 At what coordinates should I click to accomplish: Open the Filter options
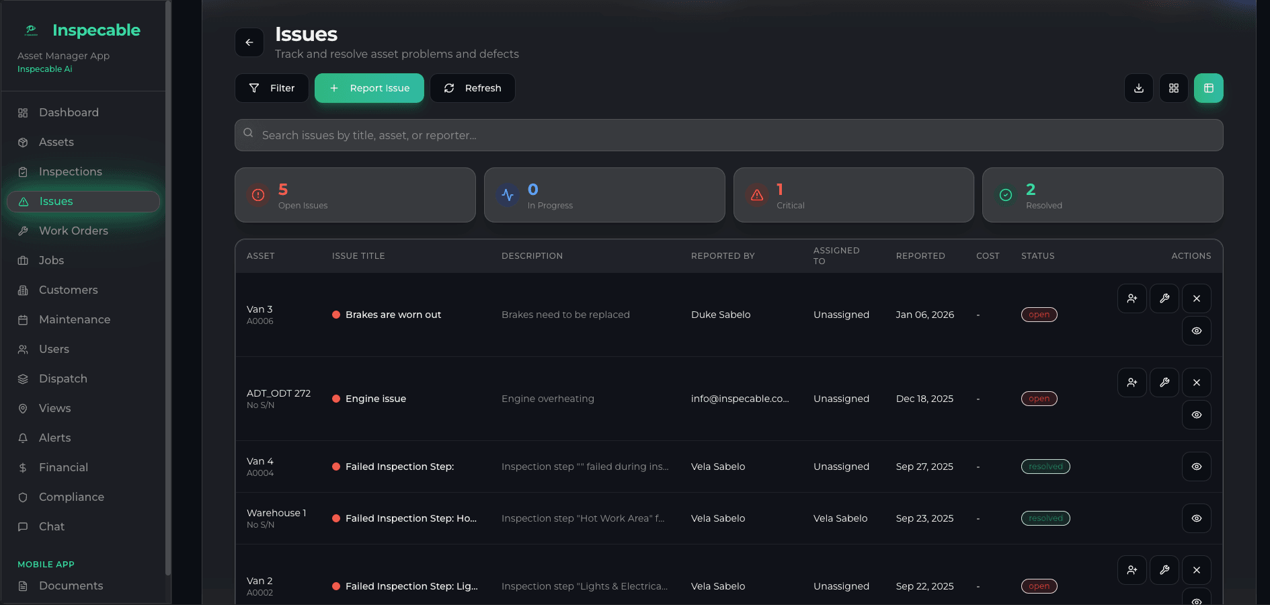272,88
